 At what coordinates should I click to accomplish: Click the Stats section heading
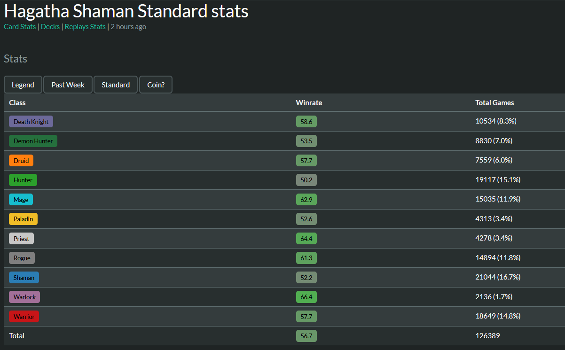pos(16,59)
